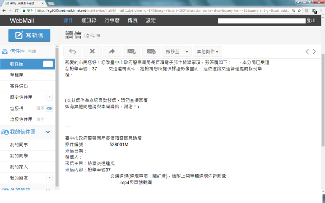Compose a new mail with 寫新信 button
This screenshot has height=203, width=325.
[29, 35]
